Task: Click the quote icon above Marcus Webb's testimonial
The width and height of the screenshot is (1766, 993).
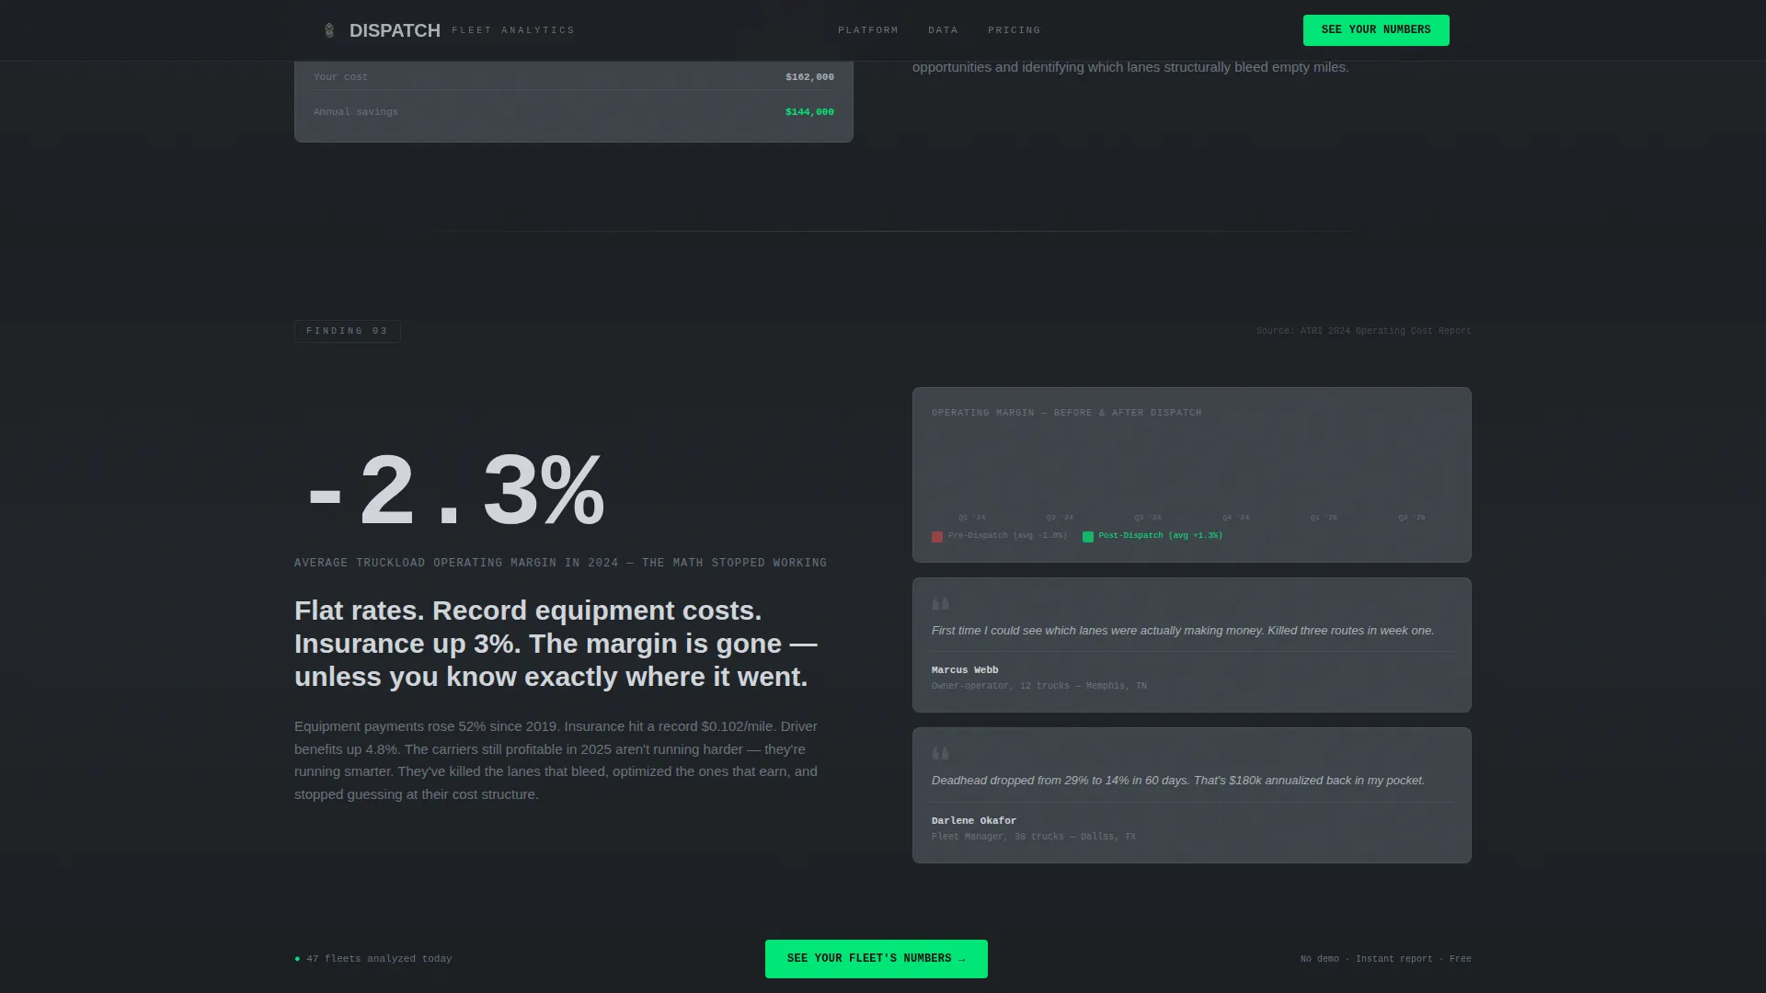Action: [x=940, y=604]
